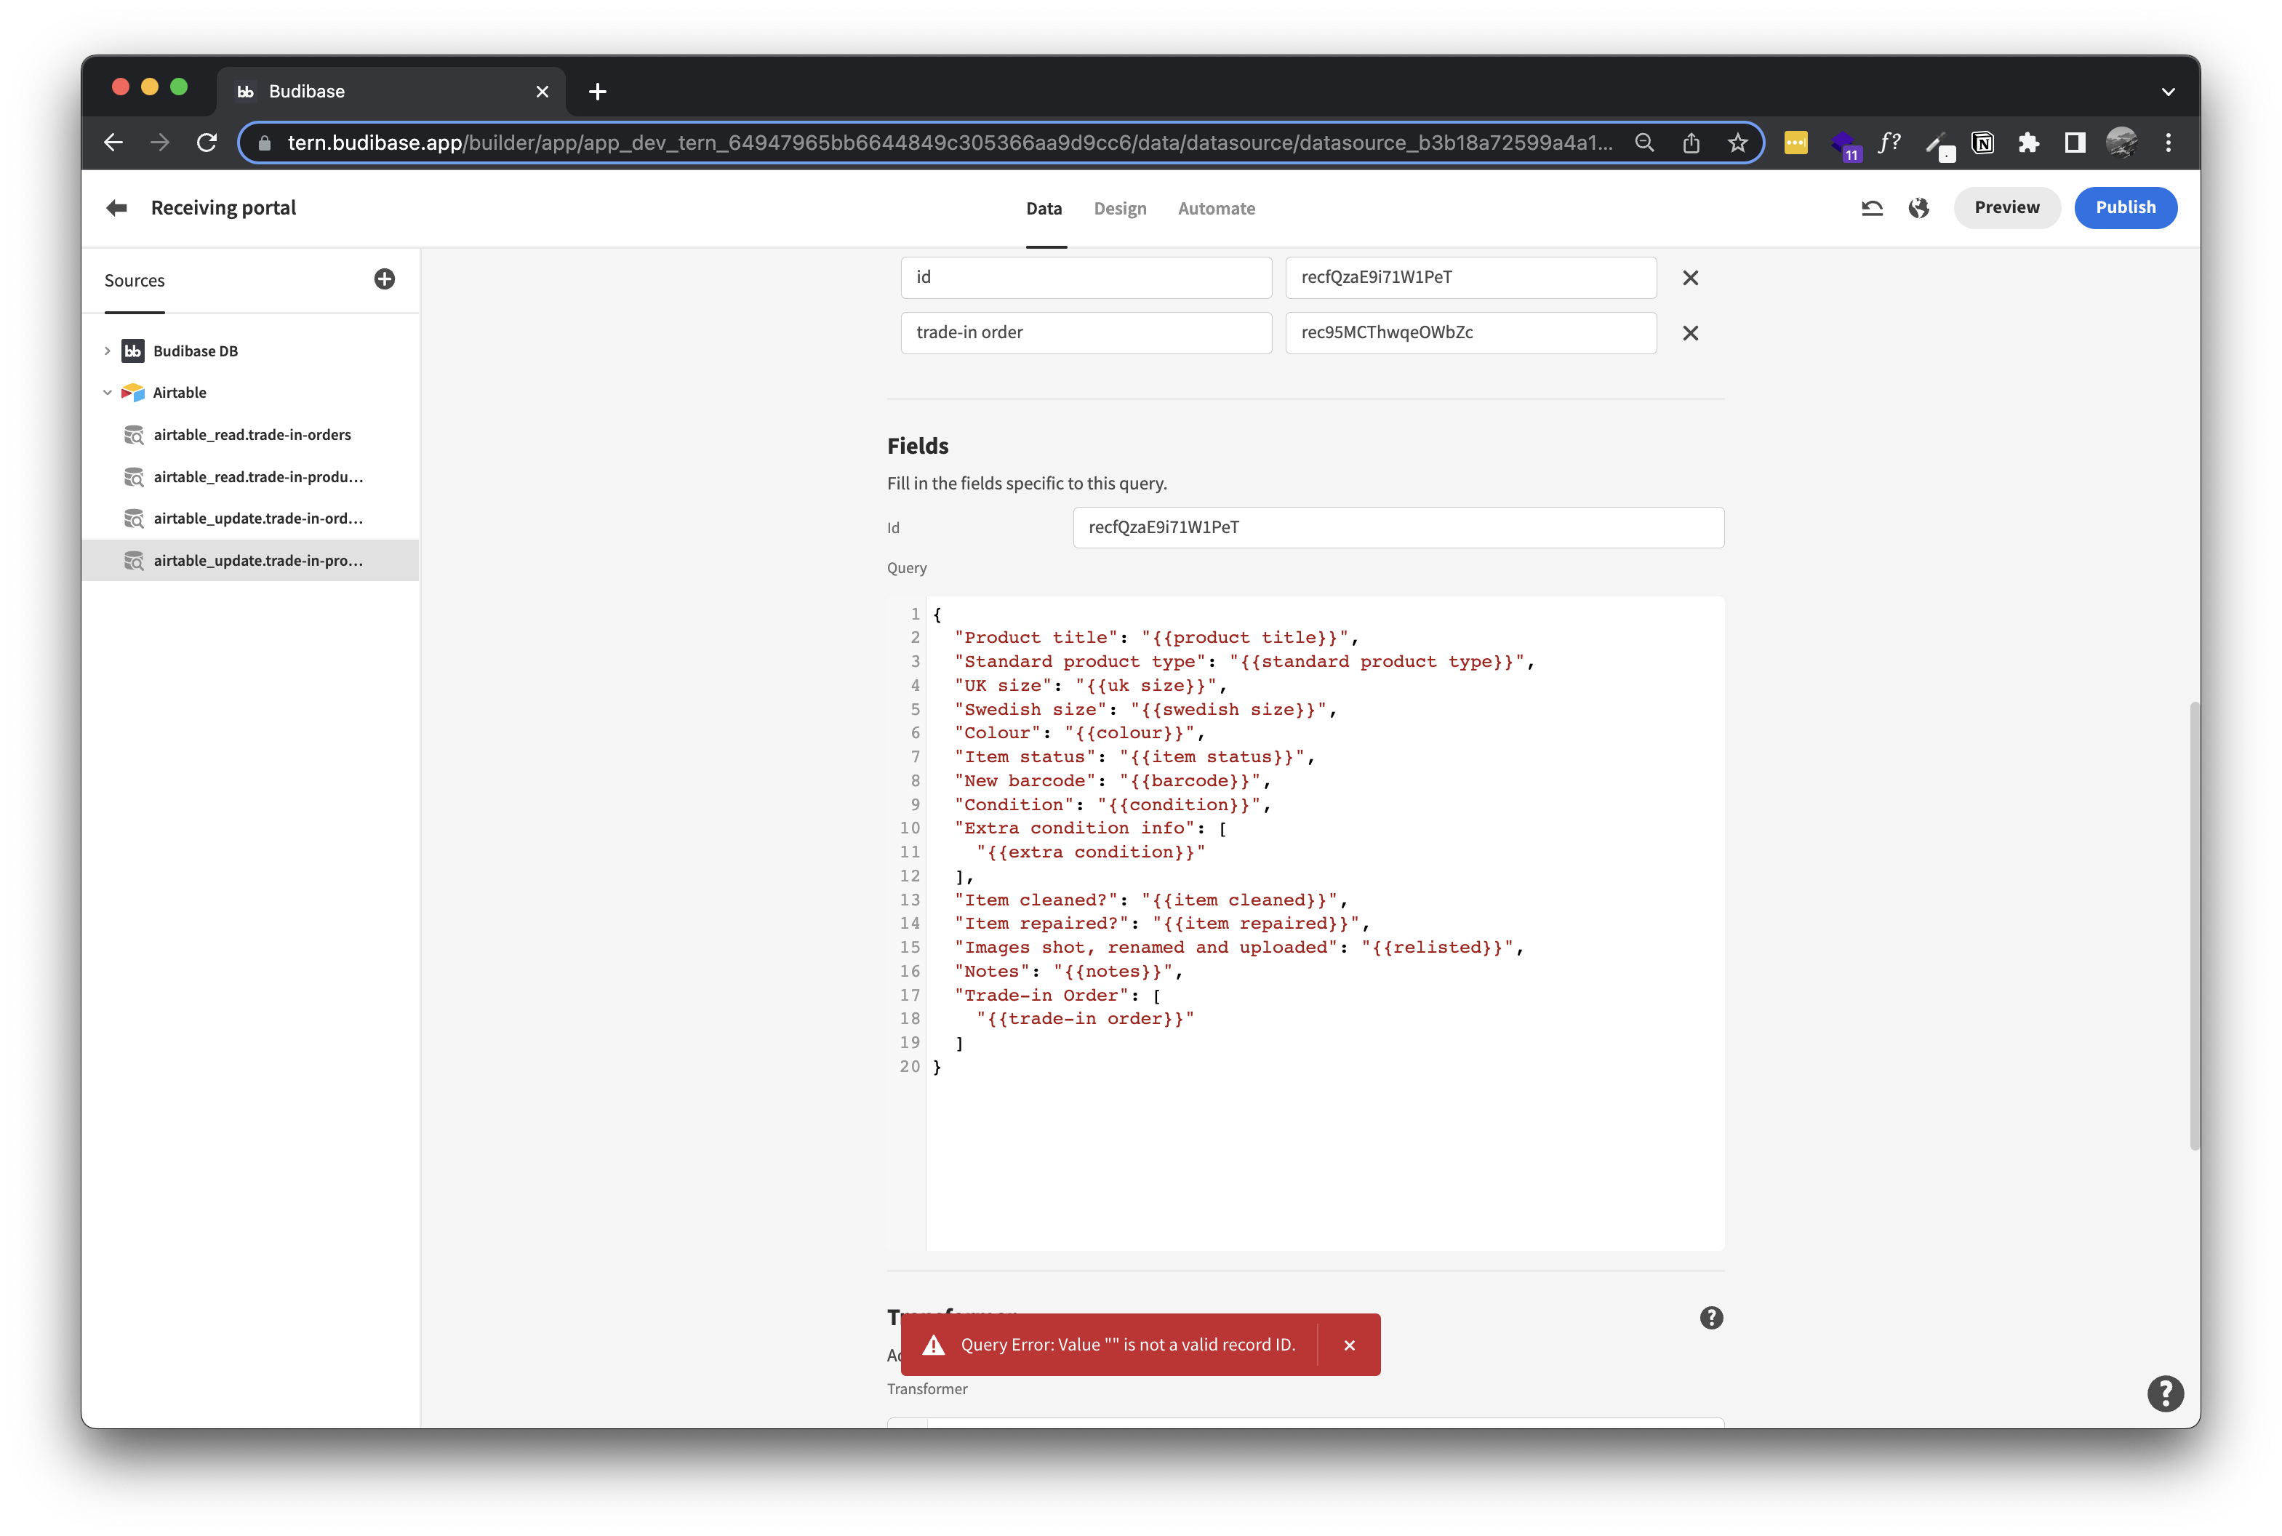This screenshot has height=1536, width=2282.
Task: Select airtable_update.trade-in-pro… query
Action: pos(252,560)
